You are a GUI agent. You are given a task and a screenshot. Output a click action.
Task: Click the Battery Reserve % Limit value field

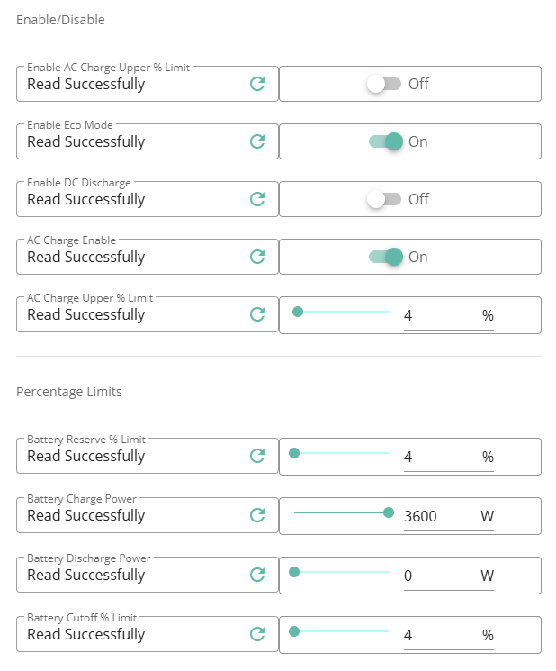(449, 457)
